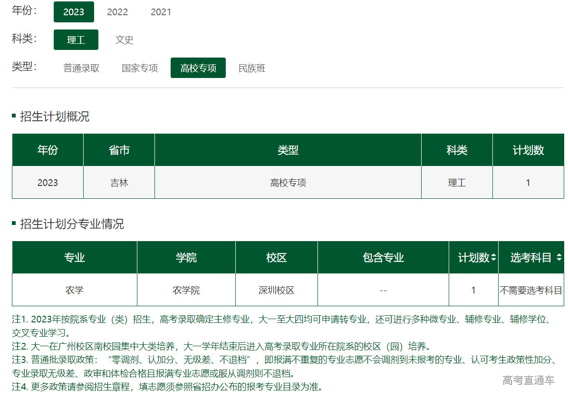This screenshot has width=568, height=399.
Task: Choose the 2021 year option
Action: point(161,12)
